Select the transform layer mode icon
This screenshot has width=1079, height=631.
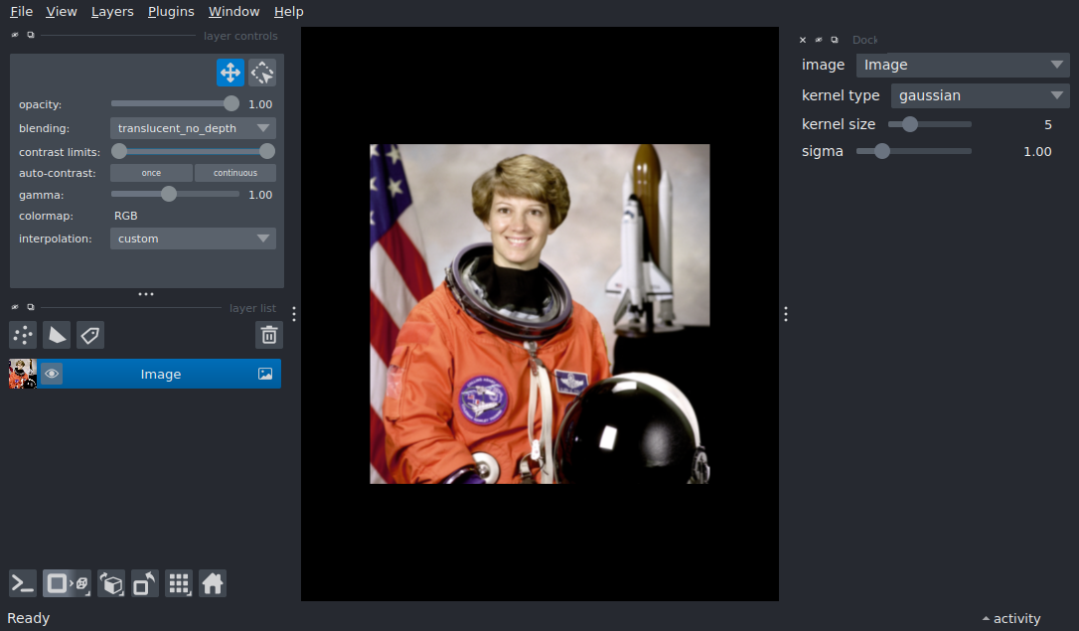pos(262,73)
